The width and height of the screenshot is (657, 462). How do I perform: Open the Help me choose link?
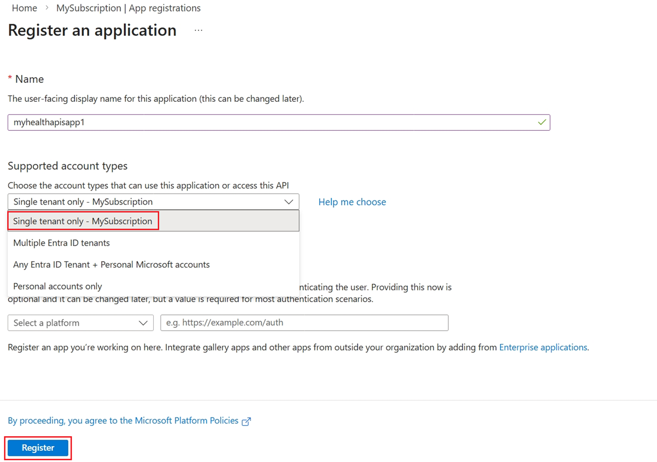pos(352,202)
